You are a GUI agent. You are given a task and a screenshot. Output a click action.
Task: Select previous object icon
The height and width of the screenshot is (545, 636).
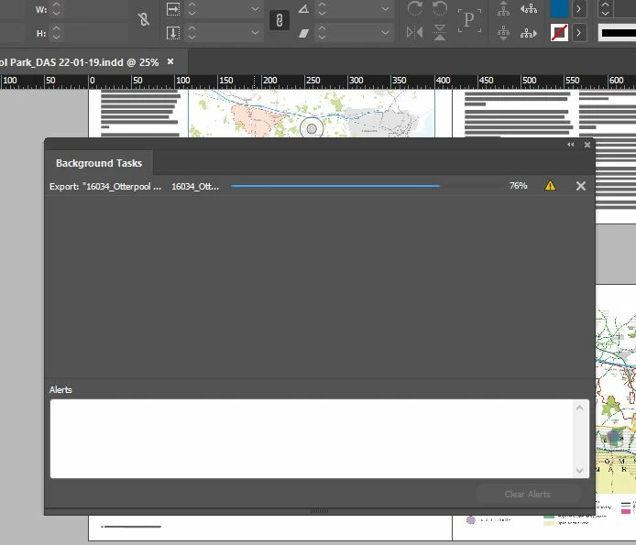(x=529, y=8)
